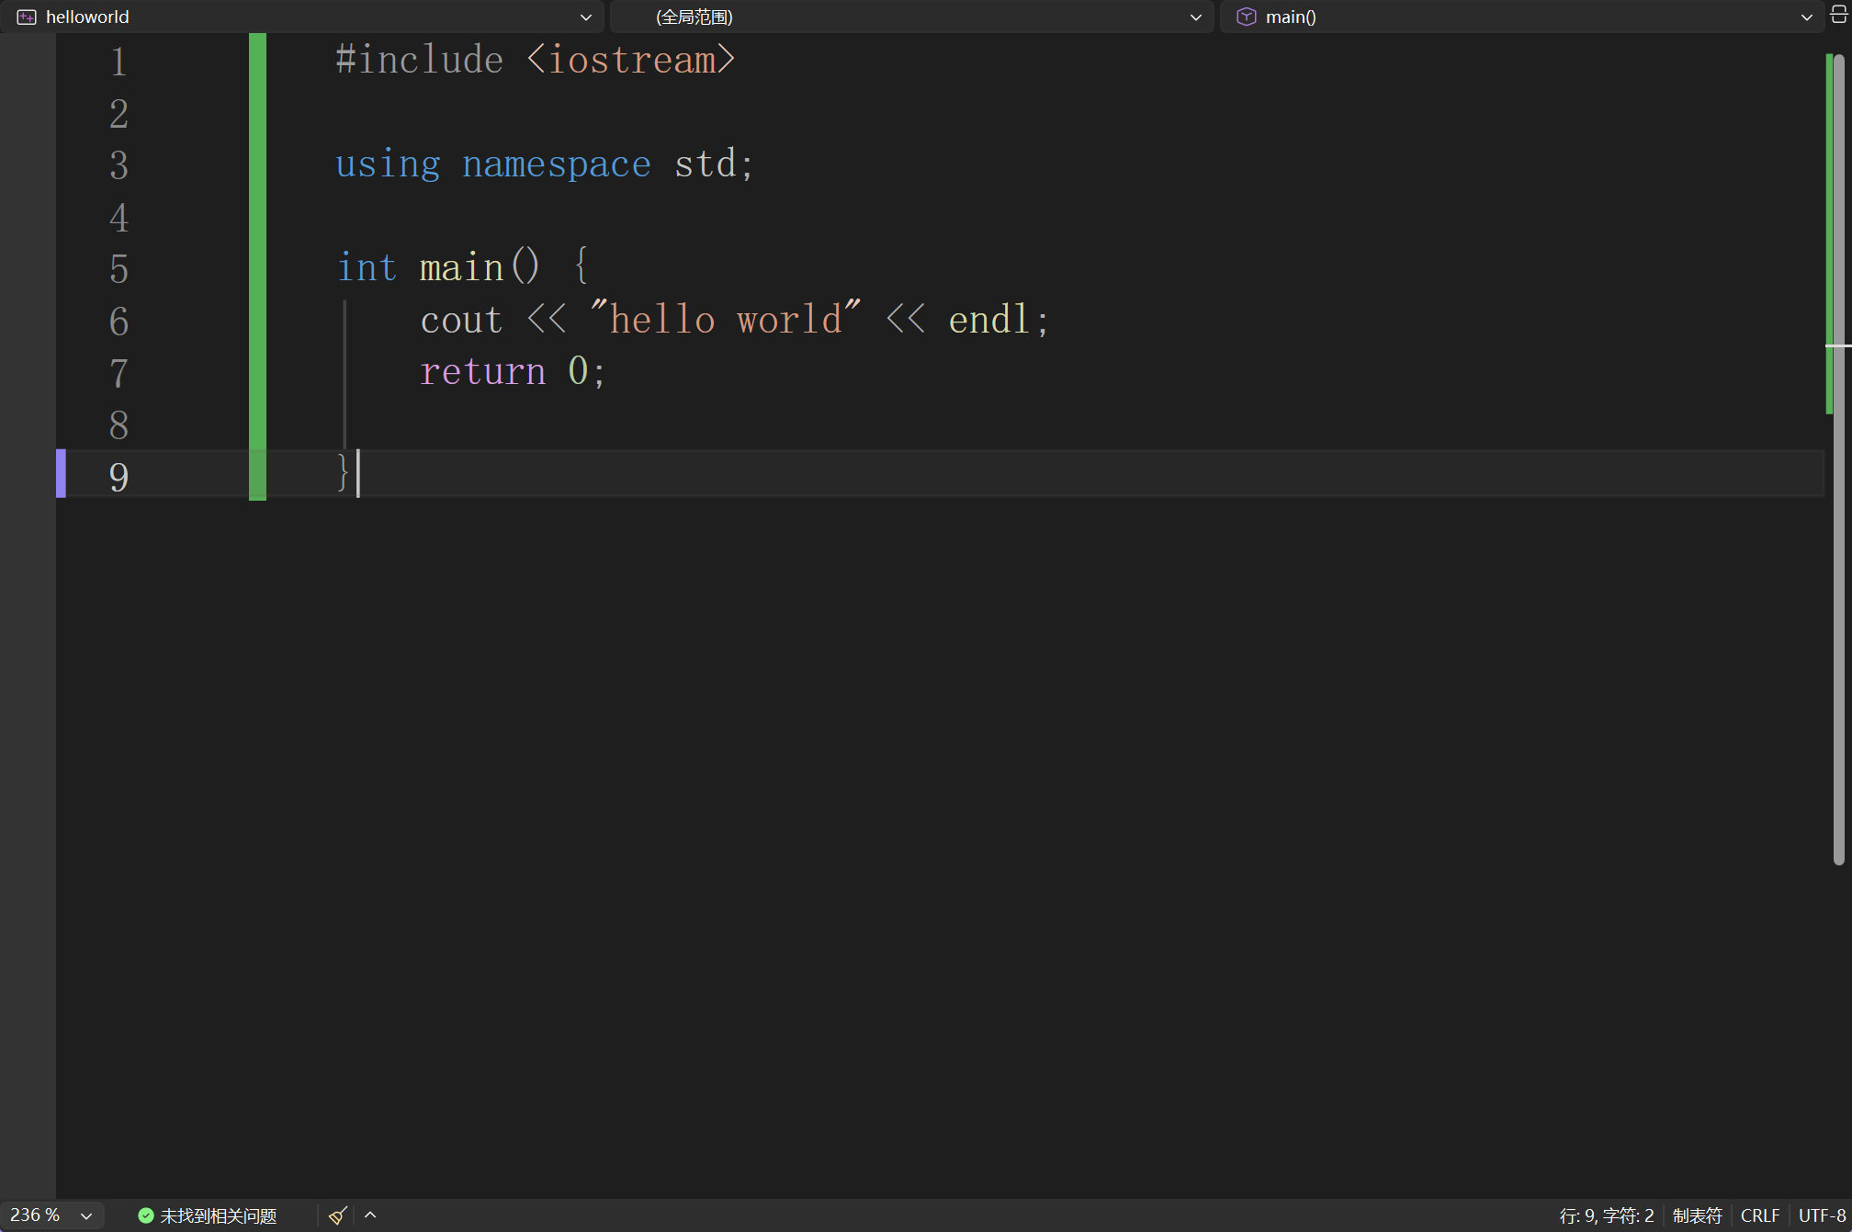
Task: Click the green no-issues checkmark icon
Action: click(x=145, y=1215)
